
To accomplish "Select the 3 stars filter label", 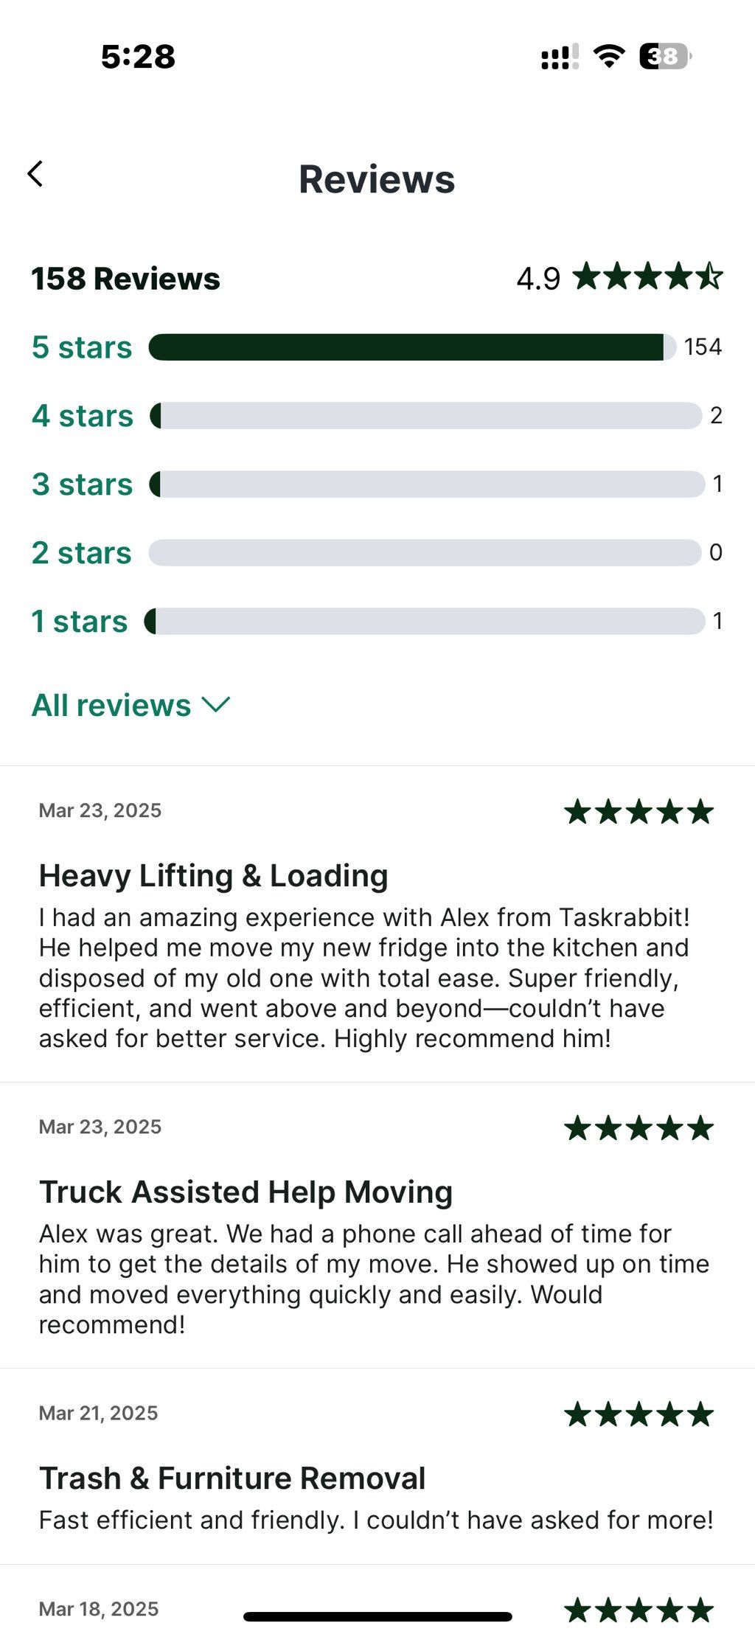I will pos(82,484).
